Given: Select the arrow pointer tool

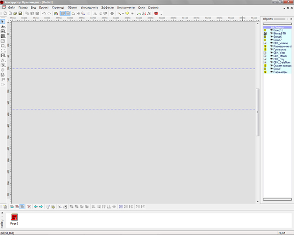Looking at the screenshot, I should tap(2, 22).
